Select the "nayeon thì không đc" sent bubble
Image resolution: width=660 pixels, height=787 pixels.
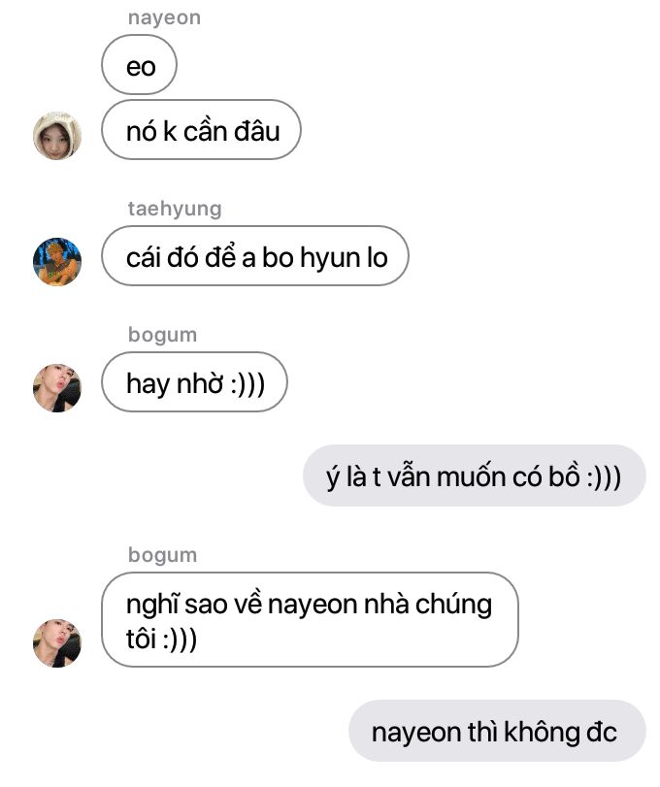(x=497, y=731)
